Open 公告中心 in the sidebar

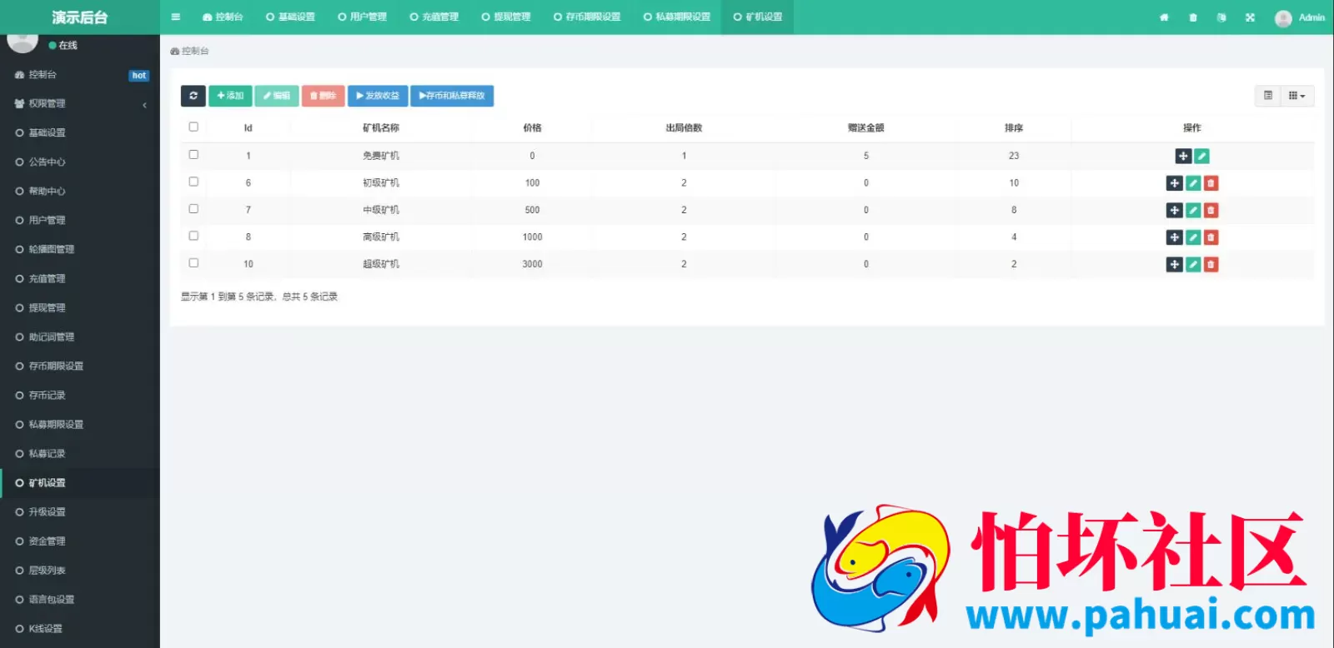(80, 162)
